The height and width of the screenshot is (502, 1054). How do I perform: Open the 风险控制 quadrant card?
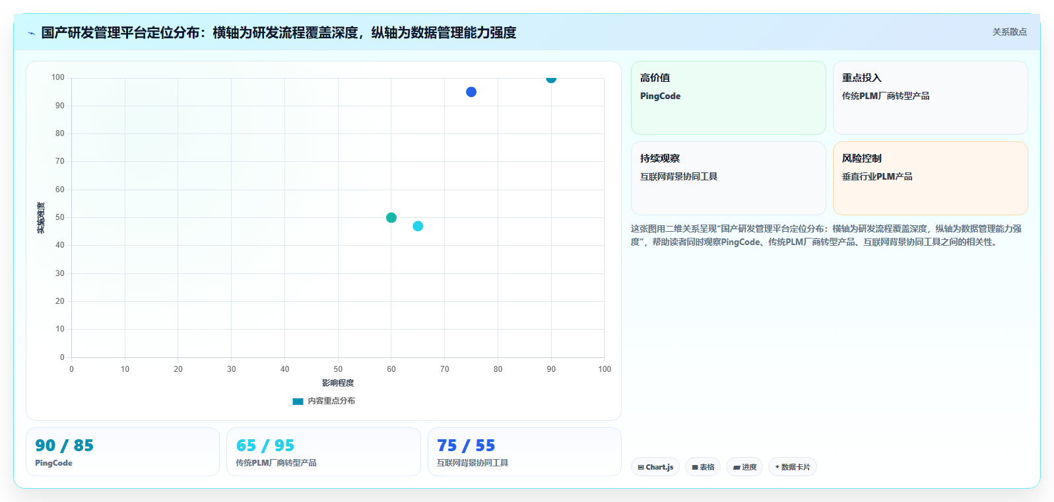tap(930, 178)
